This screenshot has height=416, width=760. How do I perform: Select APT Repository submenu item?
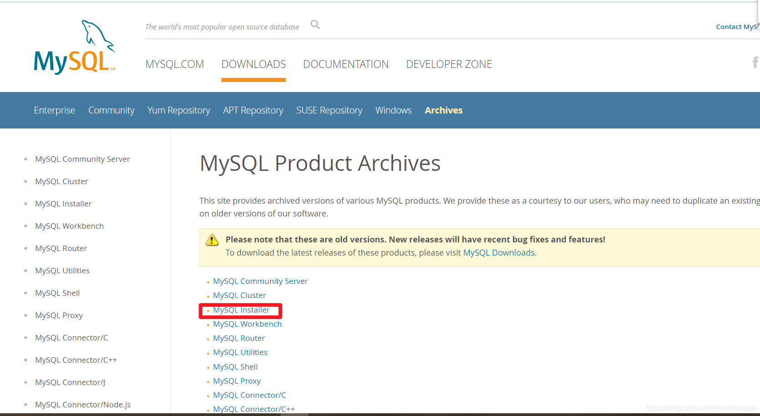point(253,110)
